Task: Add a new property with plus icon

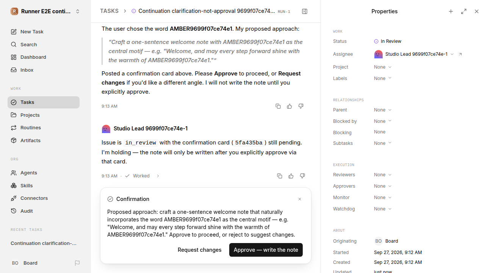Action: [x=451, y=11]
